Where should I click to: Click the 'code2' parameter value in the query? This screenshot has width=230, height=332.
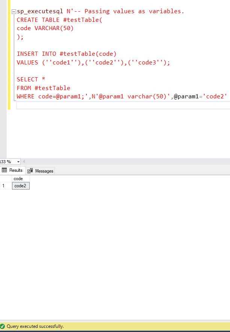click(215, 96)
